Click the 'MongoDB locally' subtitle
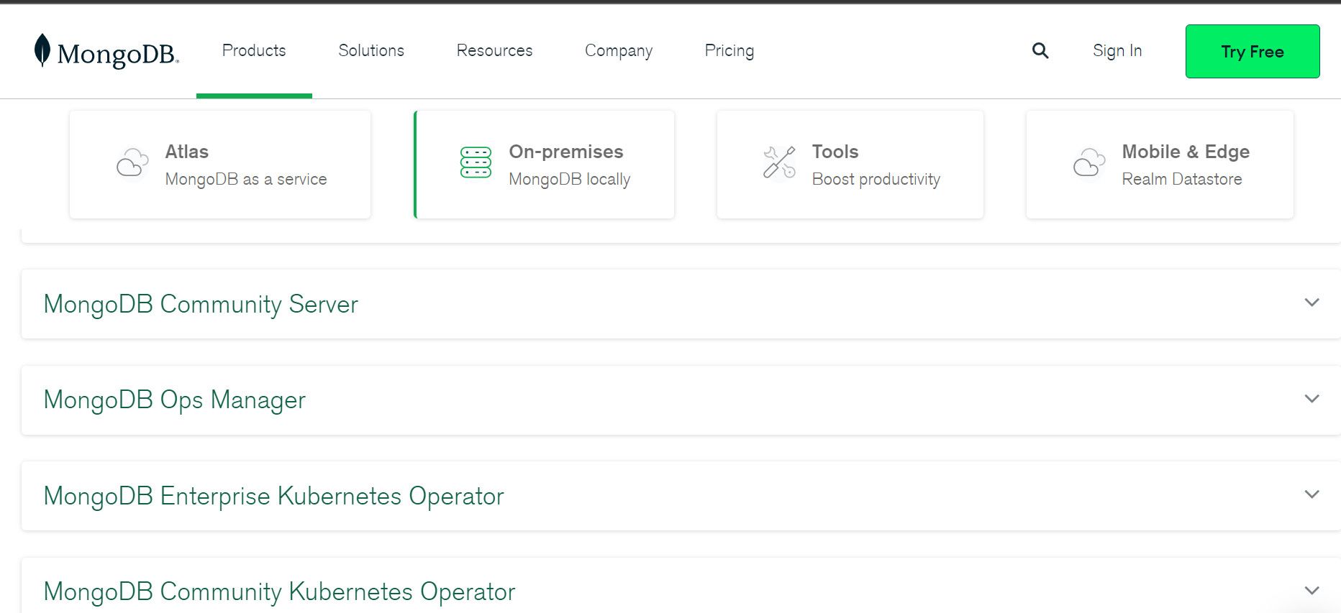 tap(570, 179)
